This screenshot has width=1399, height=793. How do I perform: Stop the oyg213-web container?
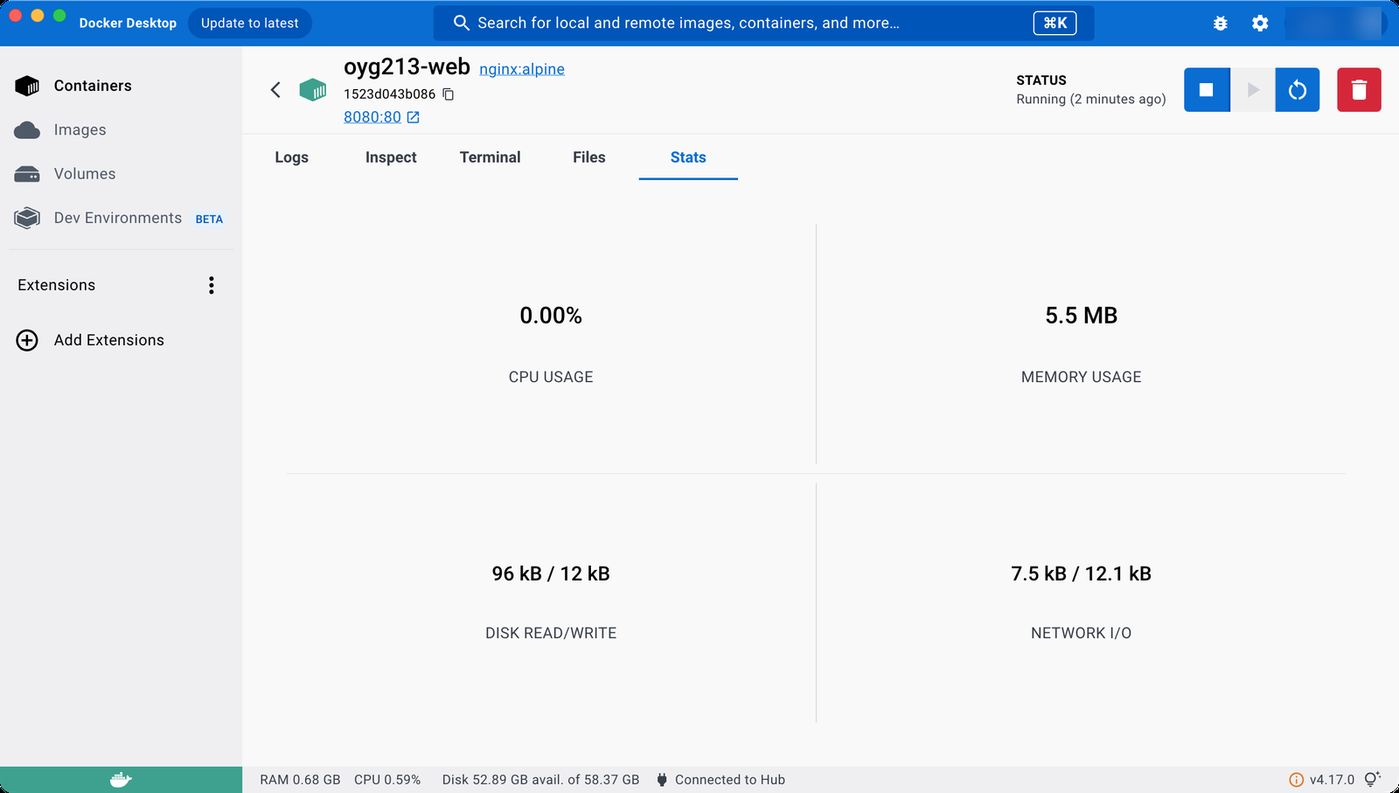pos(1207,90)
